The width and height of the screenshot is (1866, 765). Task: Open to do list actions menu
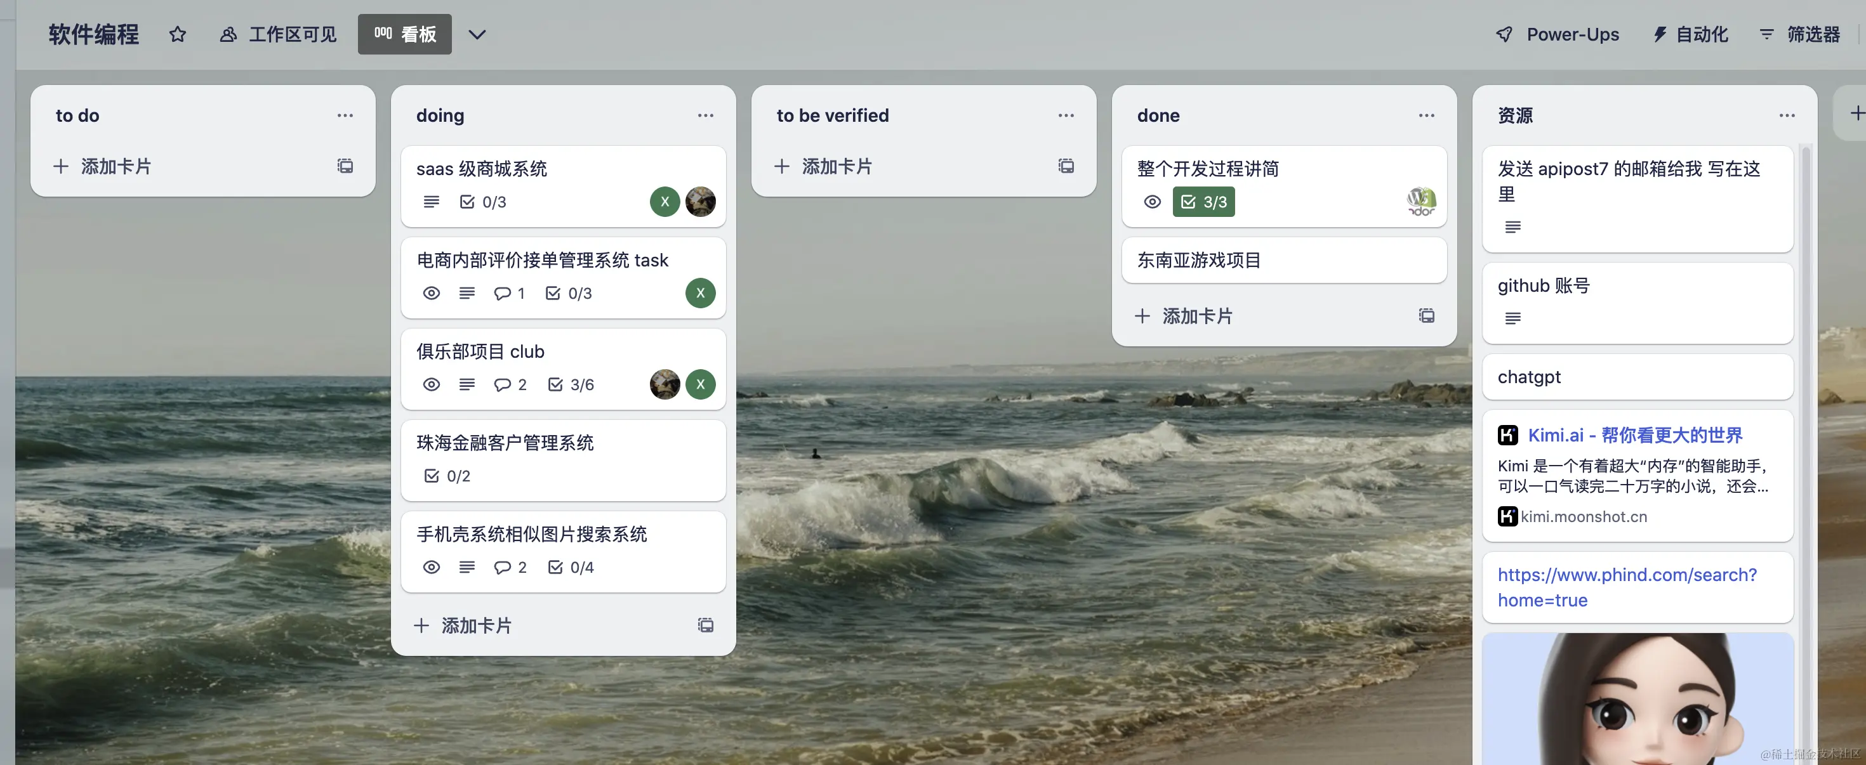(345, 115)
